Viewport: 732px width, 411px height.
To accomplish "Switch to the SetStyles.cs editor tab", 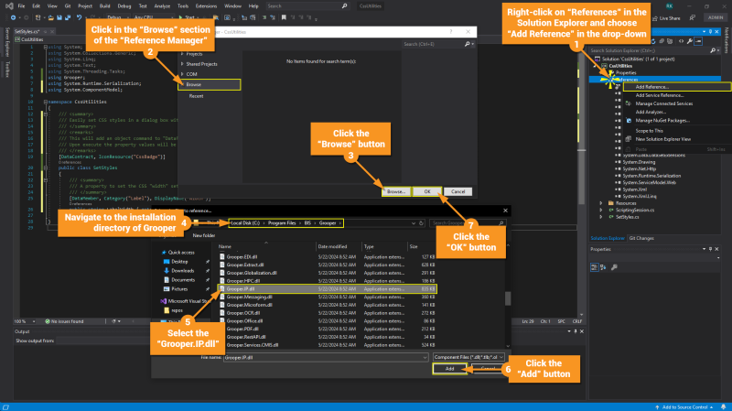I will point(27,32).
